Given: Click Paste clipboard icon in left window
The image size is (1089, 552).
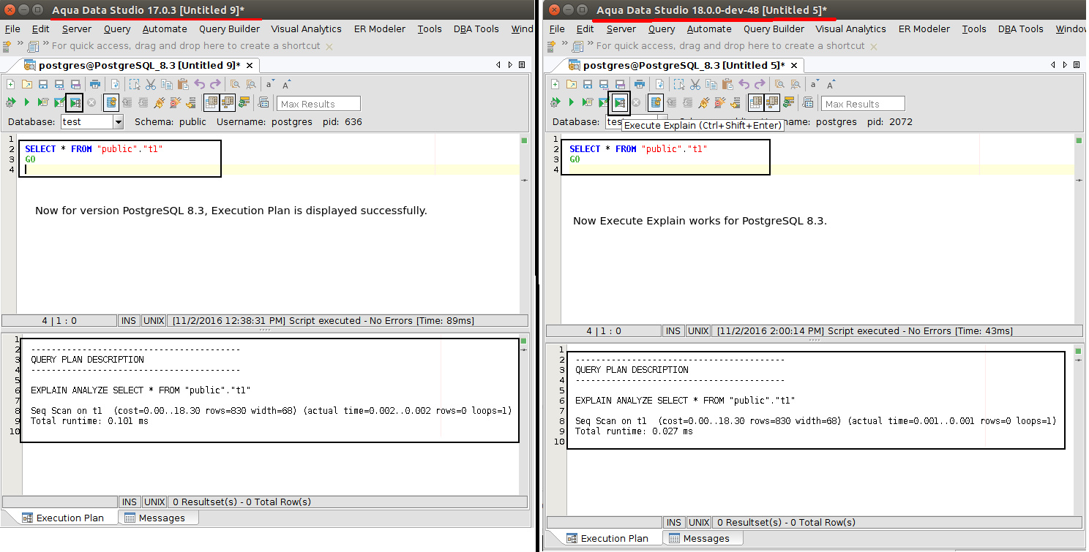Looking at the screenshot, I should 181,84.
